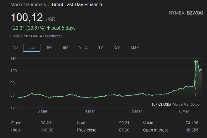Select the 5D time range tab
207x138 pixels.
32,47
